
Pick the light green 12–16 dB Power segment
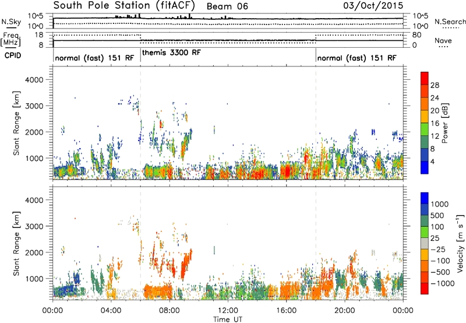[x=425, y=129]
